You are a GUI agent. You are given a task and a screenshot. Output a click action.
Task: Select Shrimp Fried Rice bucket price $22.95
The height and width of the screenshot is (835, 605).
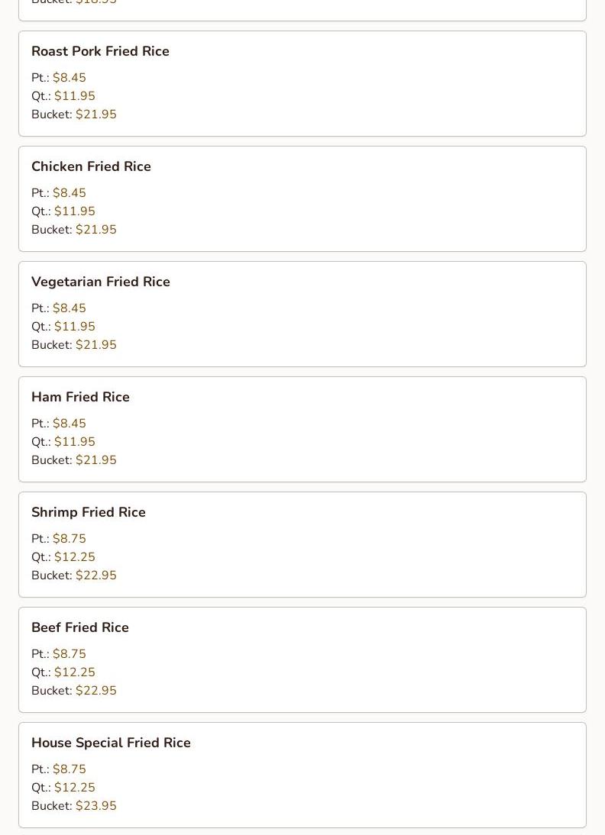[x=95, y=575]
